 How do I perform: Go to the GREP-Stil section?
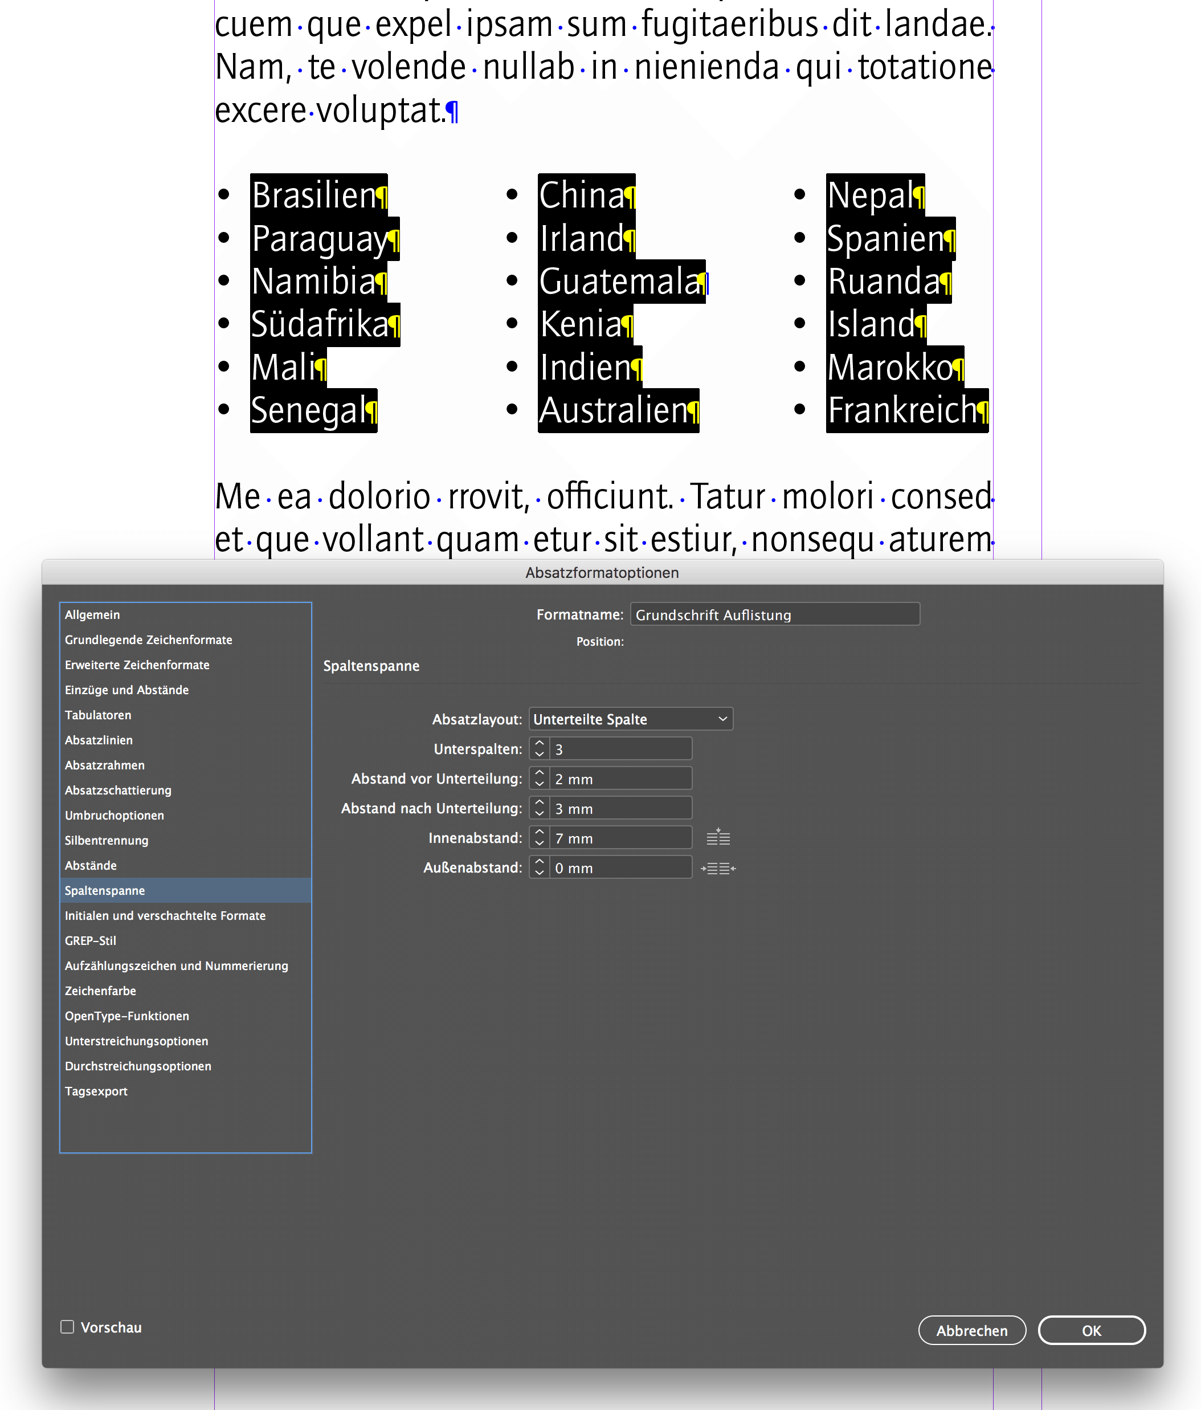pos(91,940)
